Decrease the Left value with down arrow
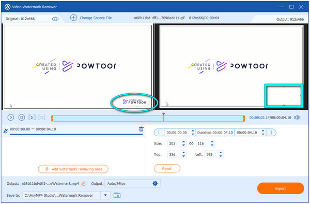Viewport: 310px width, 204px height. pos(221,156)
